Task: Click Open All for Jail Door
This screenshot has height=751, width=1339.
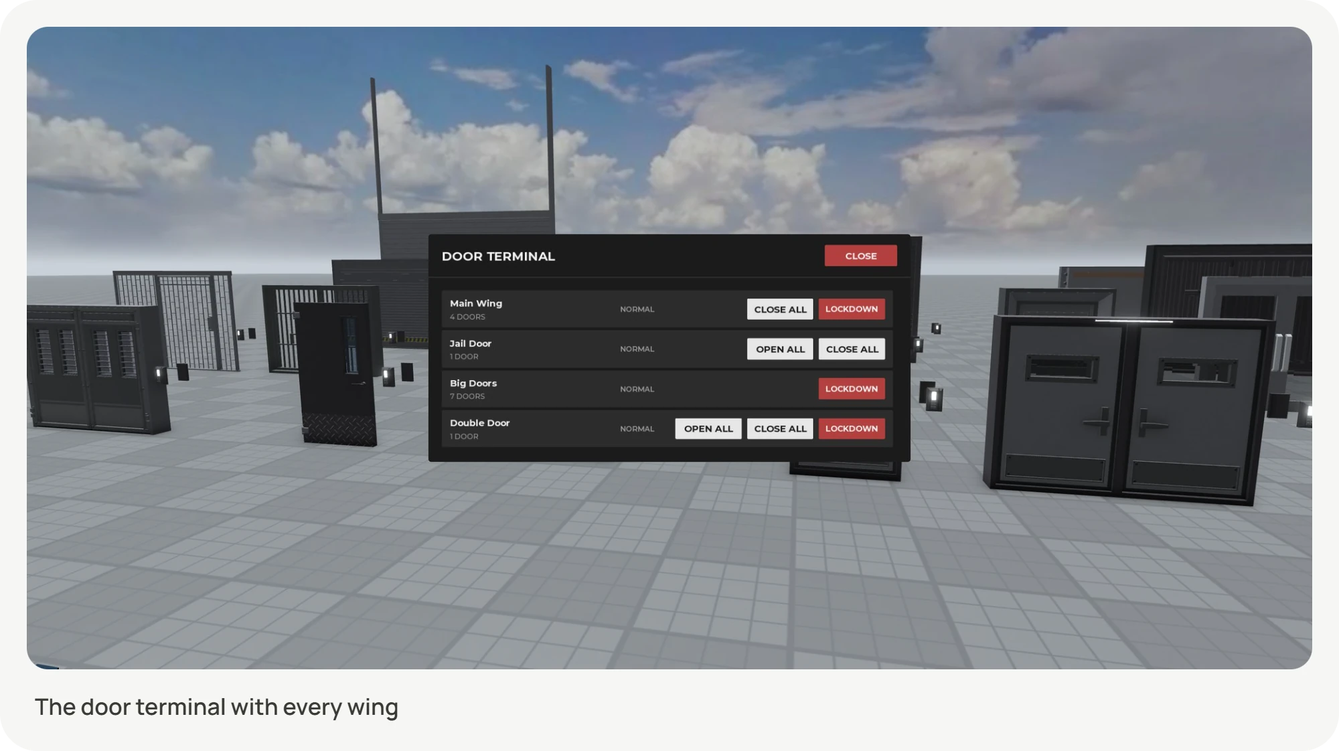Action: pyautogui.click(x=780, y=349)
